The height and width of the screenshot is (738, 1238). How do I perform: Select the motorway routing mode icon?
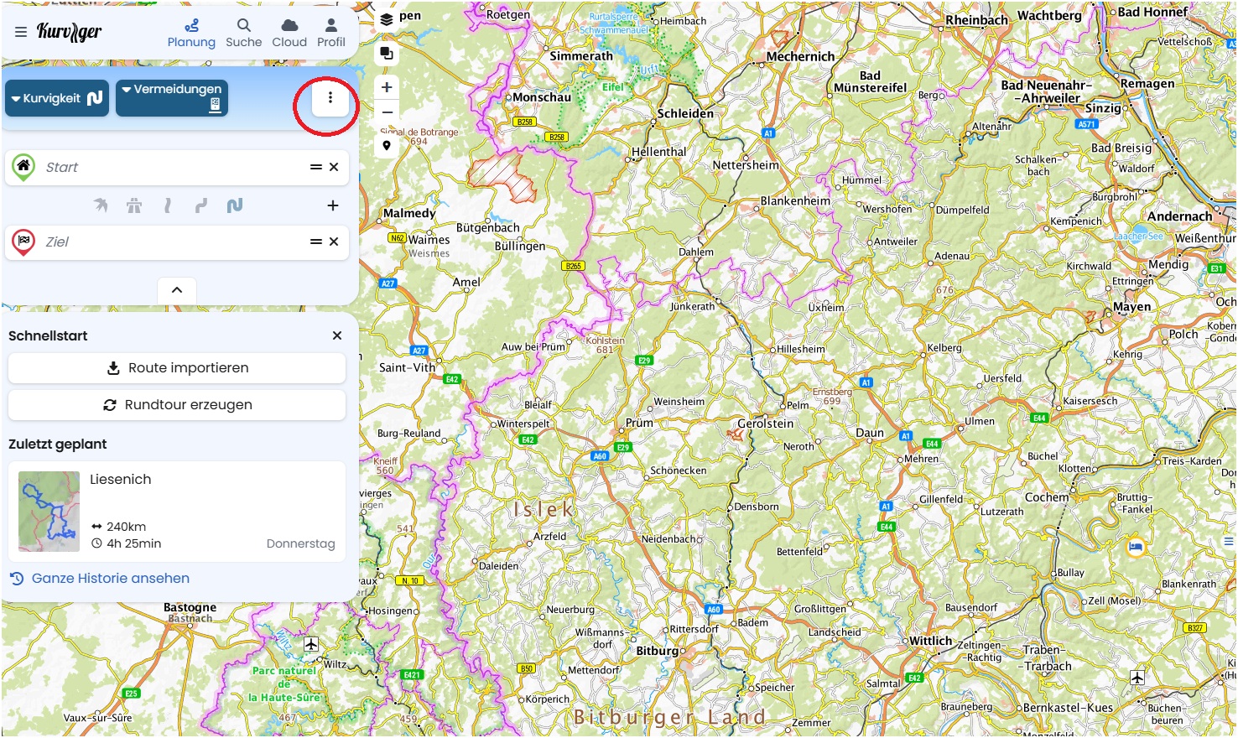pos(134,205)
